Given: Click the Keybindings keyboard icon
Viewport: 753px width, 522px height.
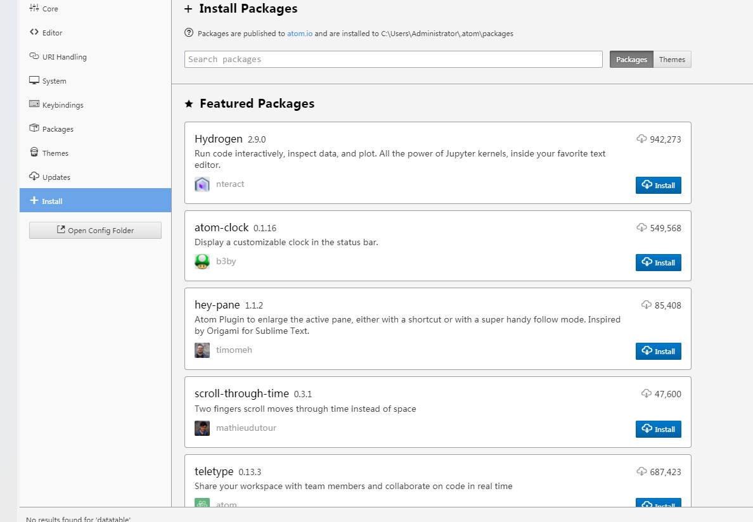Looking at the screenshot, I should (34, 104).
